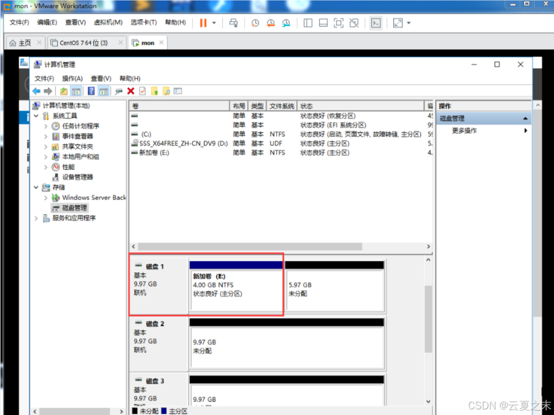Open 更多操作 in the actions pane

click(464, 131)
